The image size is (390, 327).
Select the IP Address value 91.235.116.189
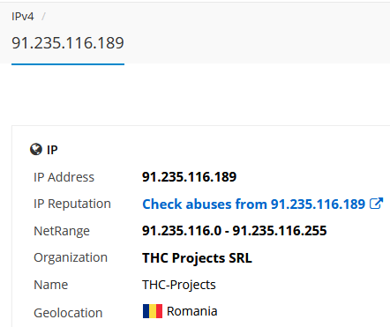tap(189, 177)
